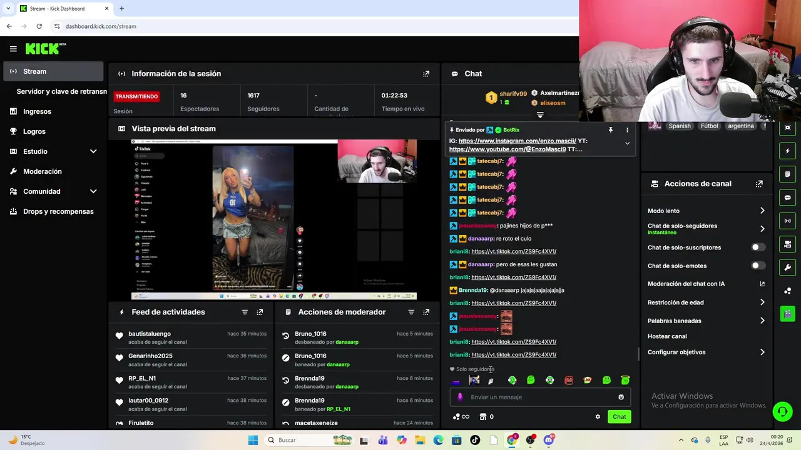Pop out the Acciones de canal panel
Screen dimensions: 801x450
[x=759, y=184]
